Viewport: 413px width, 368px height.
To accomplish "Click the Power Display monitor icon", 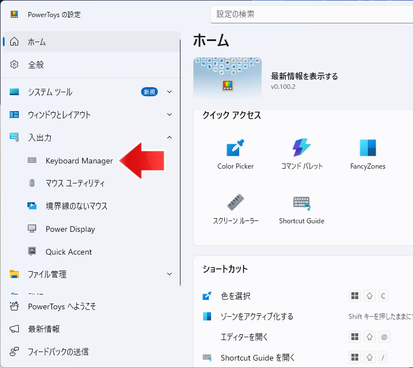I will [x=32, y=228].
